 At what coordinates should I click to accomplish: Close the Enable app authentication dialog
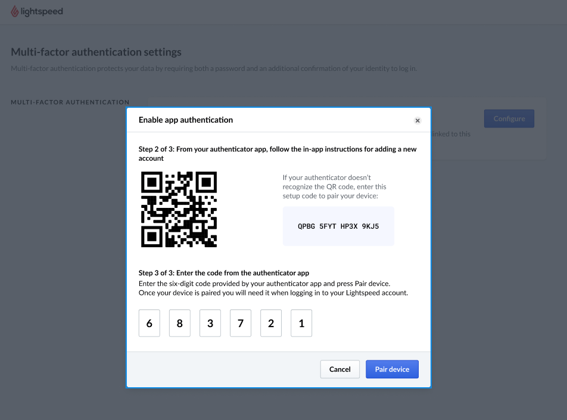point(418,120)
